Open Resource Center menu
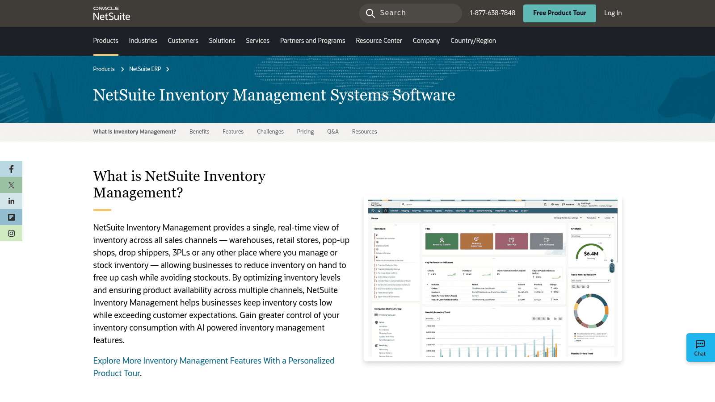 click(379, 41)
